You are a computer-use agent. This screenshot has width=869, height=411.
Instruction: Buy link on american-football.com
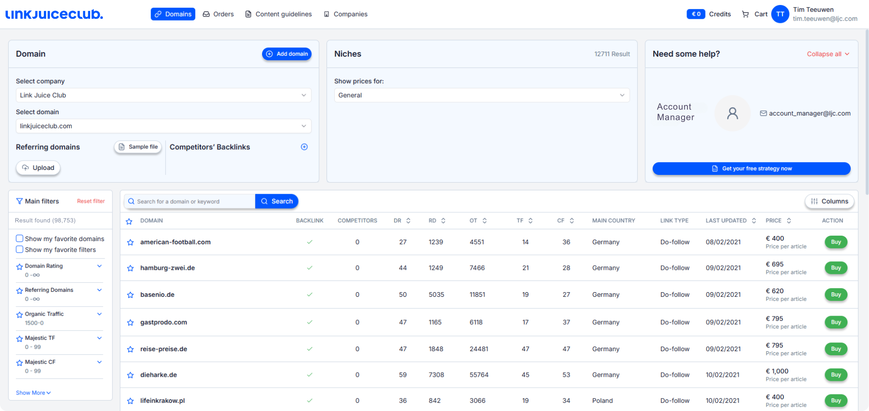pyautogui.click(x=836, y=242)
